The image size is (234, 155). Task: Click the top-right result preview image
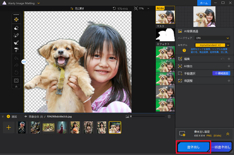pyautogui.click(x=204, y=17)
